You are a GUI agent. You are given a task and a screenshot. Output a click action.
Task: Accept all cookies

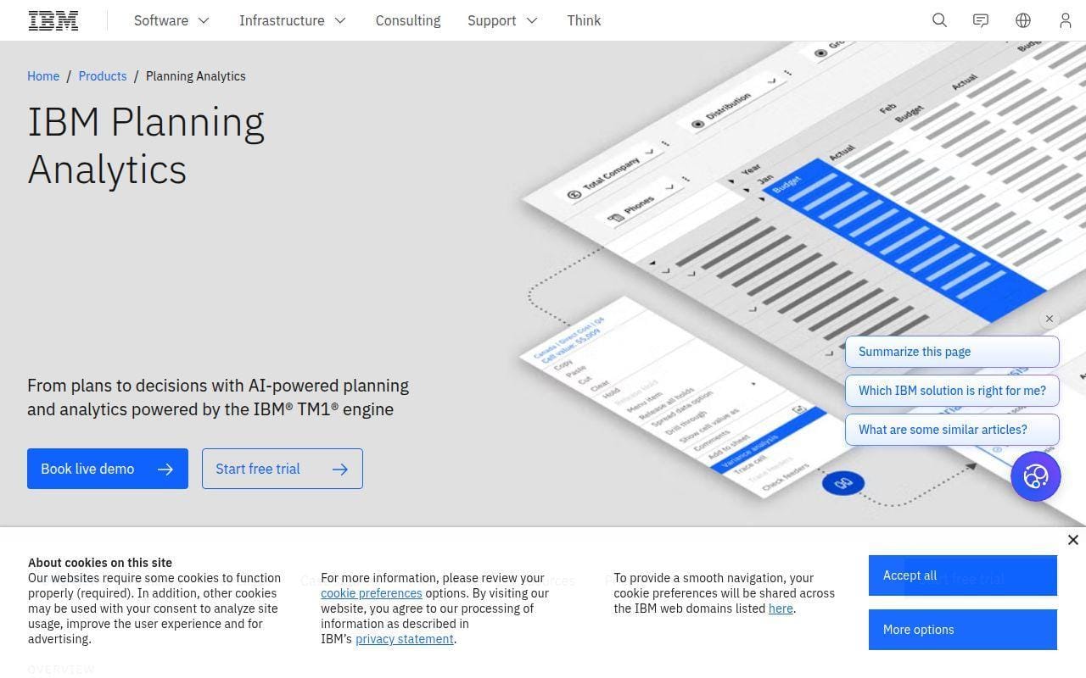[x=963, y=575]
